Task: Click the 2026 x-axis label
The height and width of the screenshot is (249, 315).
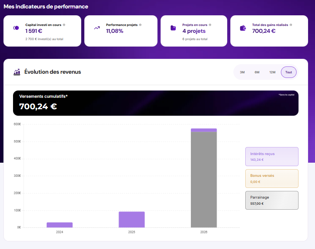Action: click(204, 232)
